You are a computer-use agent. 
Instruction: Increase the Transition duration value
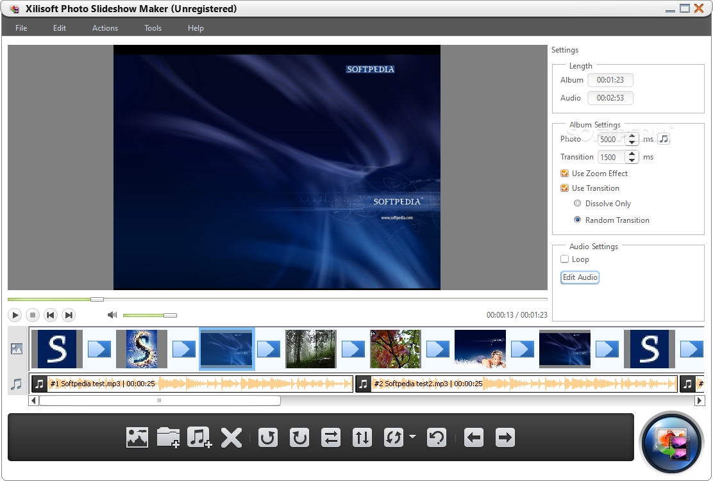632,154
